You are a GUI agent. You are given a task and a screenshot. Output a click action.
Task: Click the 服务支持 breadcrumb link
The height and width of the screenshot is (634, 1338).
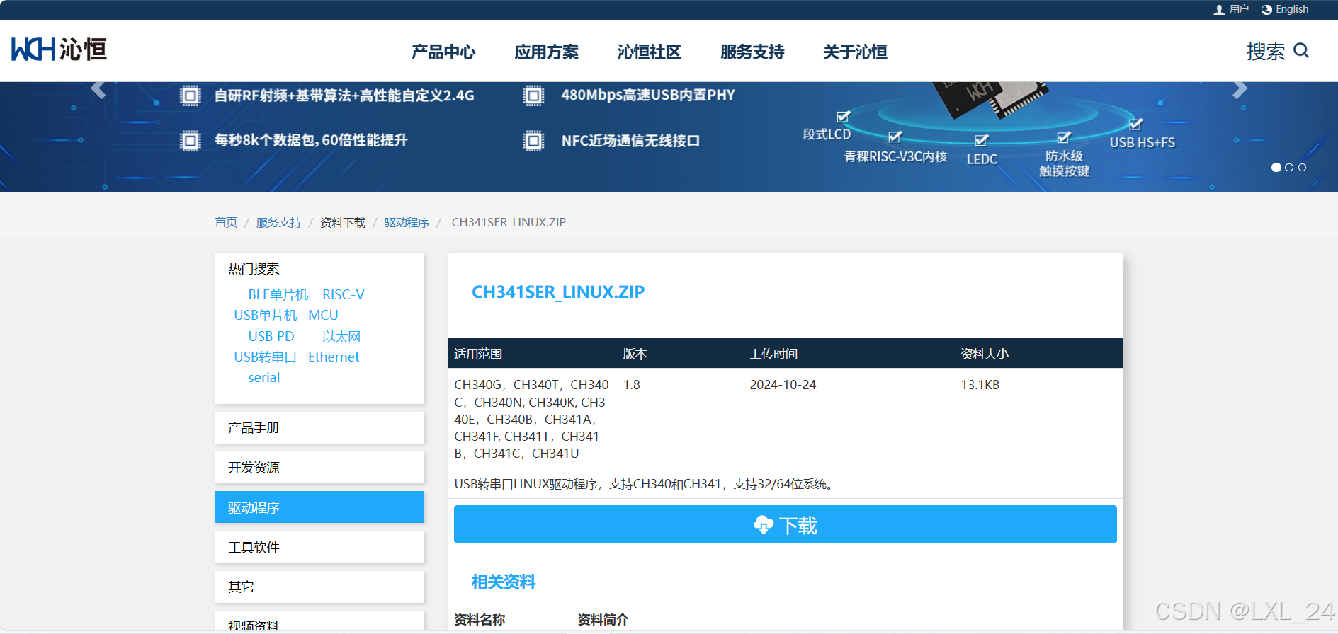tap(278, 222)
